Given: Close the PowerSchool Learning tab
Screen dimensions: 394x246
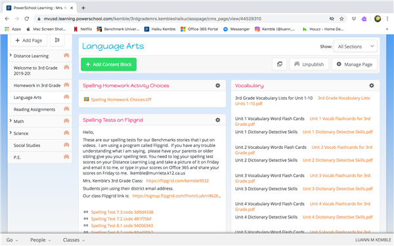Looking at the screenshot, I should pyautogui.click(x=72, y=8).
